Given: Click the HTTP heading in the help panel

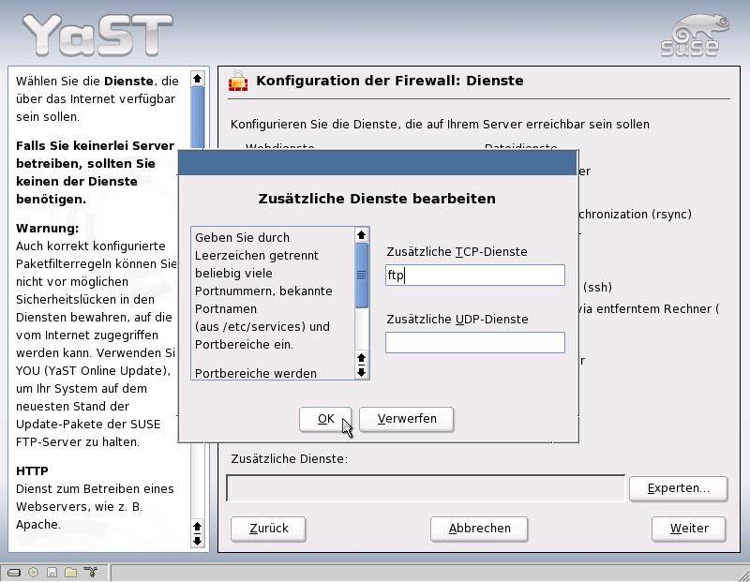Looking at the screenshot, I should [x=32, y=471].
